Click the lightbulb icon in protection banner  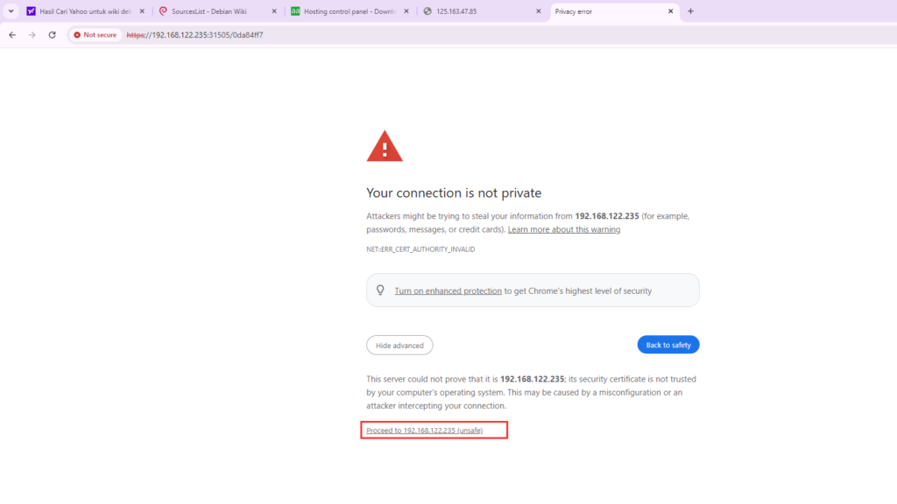[380, 290]
